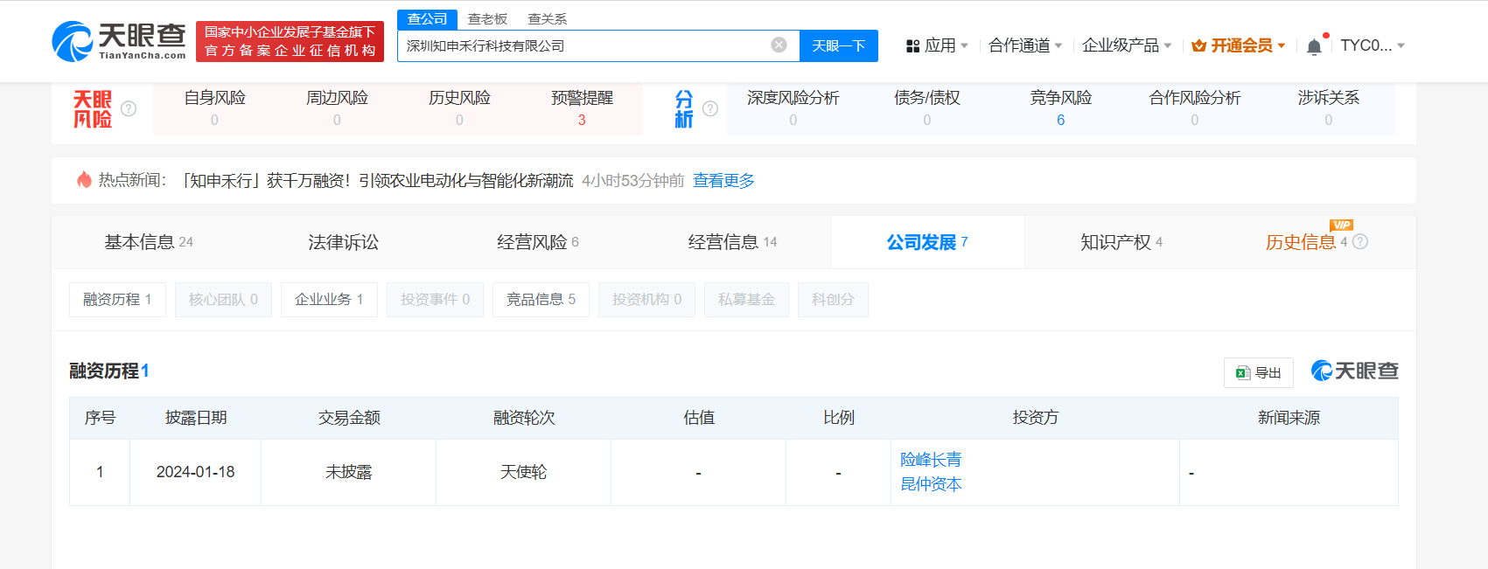Select the 融资历程 1 sub-tab
The image size is (1488, 569).
117,300
